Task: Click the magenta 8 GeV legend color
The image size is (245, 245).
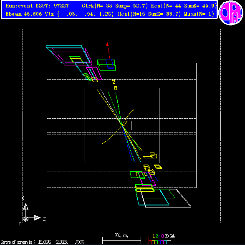Action: pyautogui.click(x=162, y=236)
